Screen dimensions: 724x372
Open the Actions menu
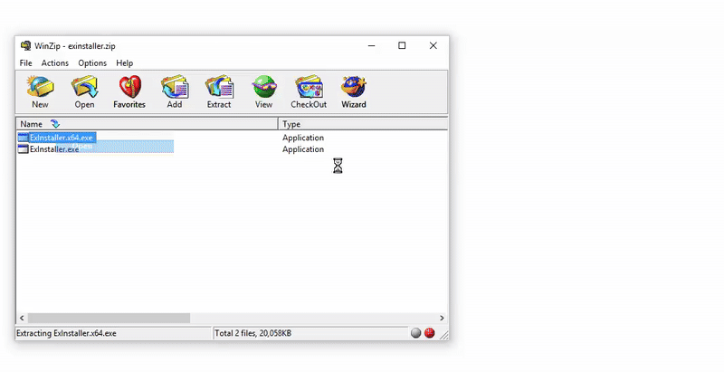(54, 63)
